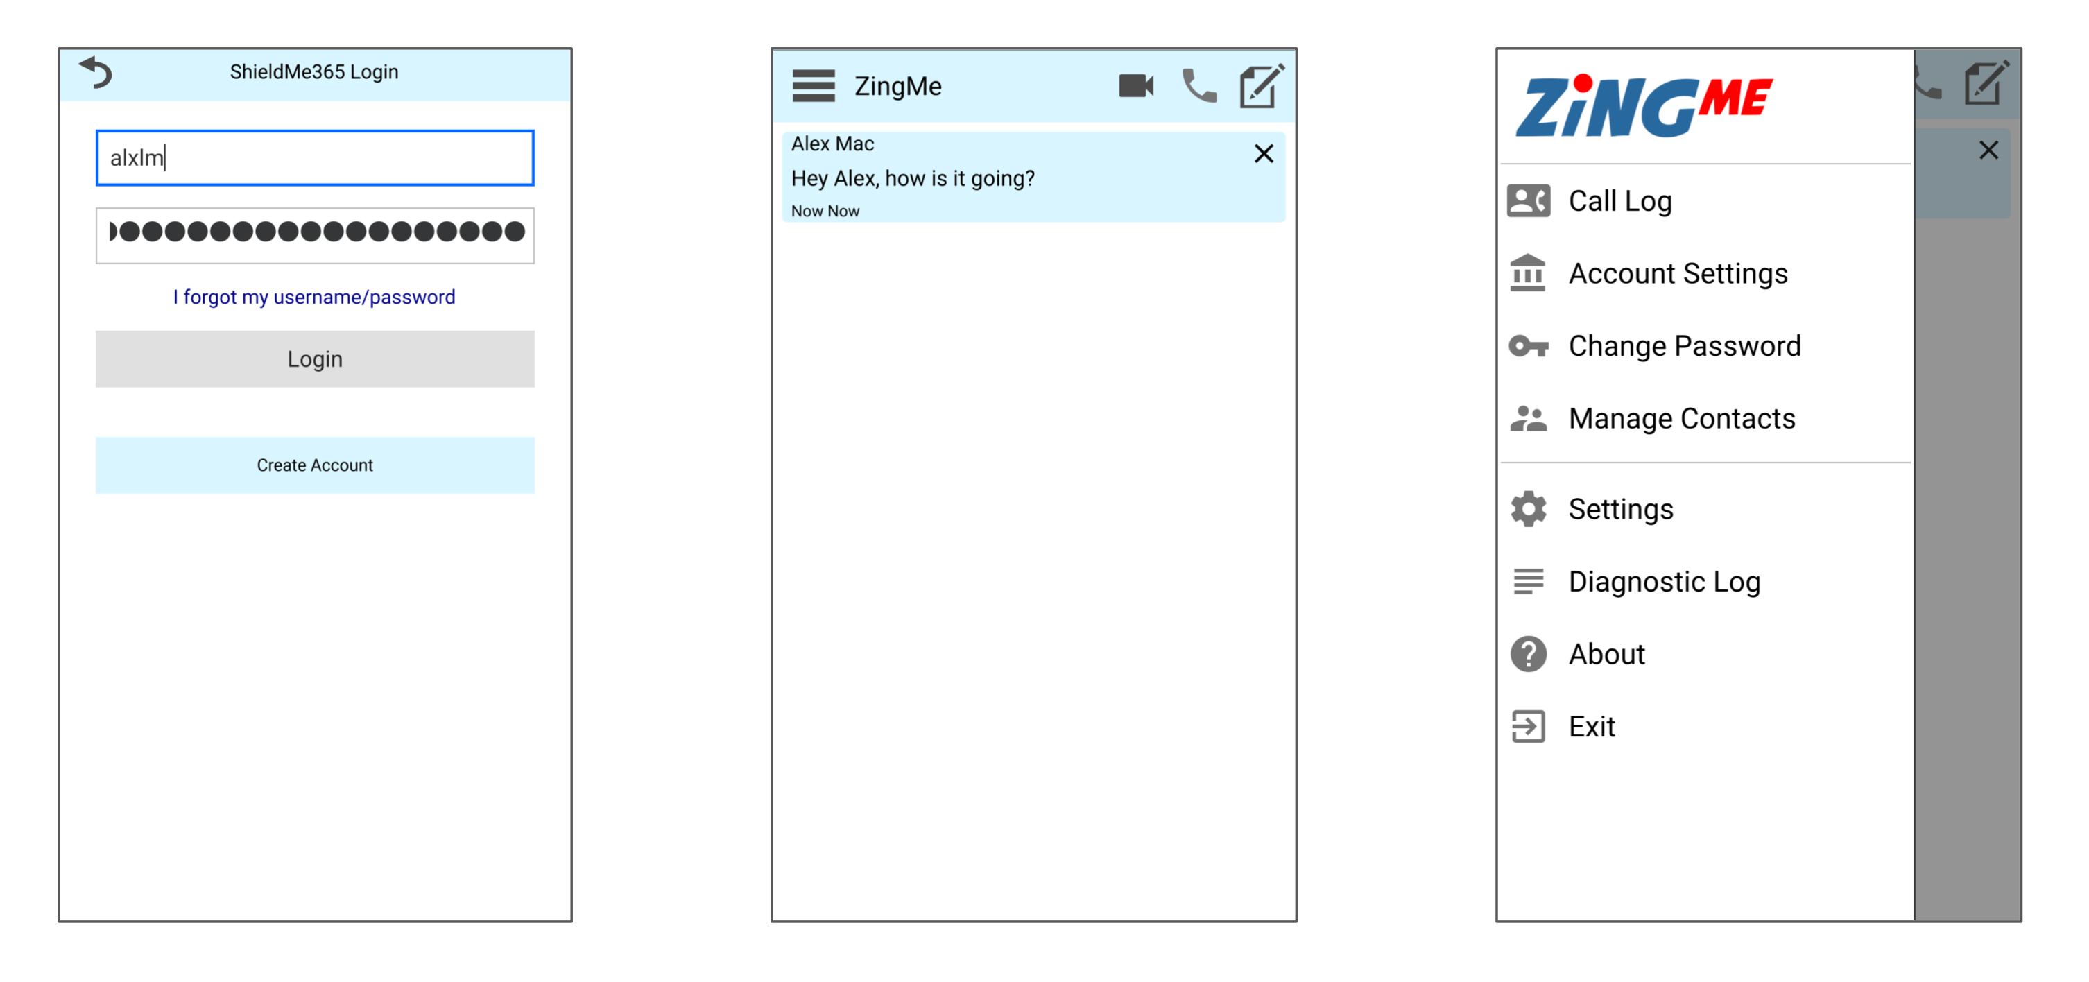Open the ZingMe hamburger menu
2089x982 pixels.
pos(813,86)
